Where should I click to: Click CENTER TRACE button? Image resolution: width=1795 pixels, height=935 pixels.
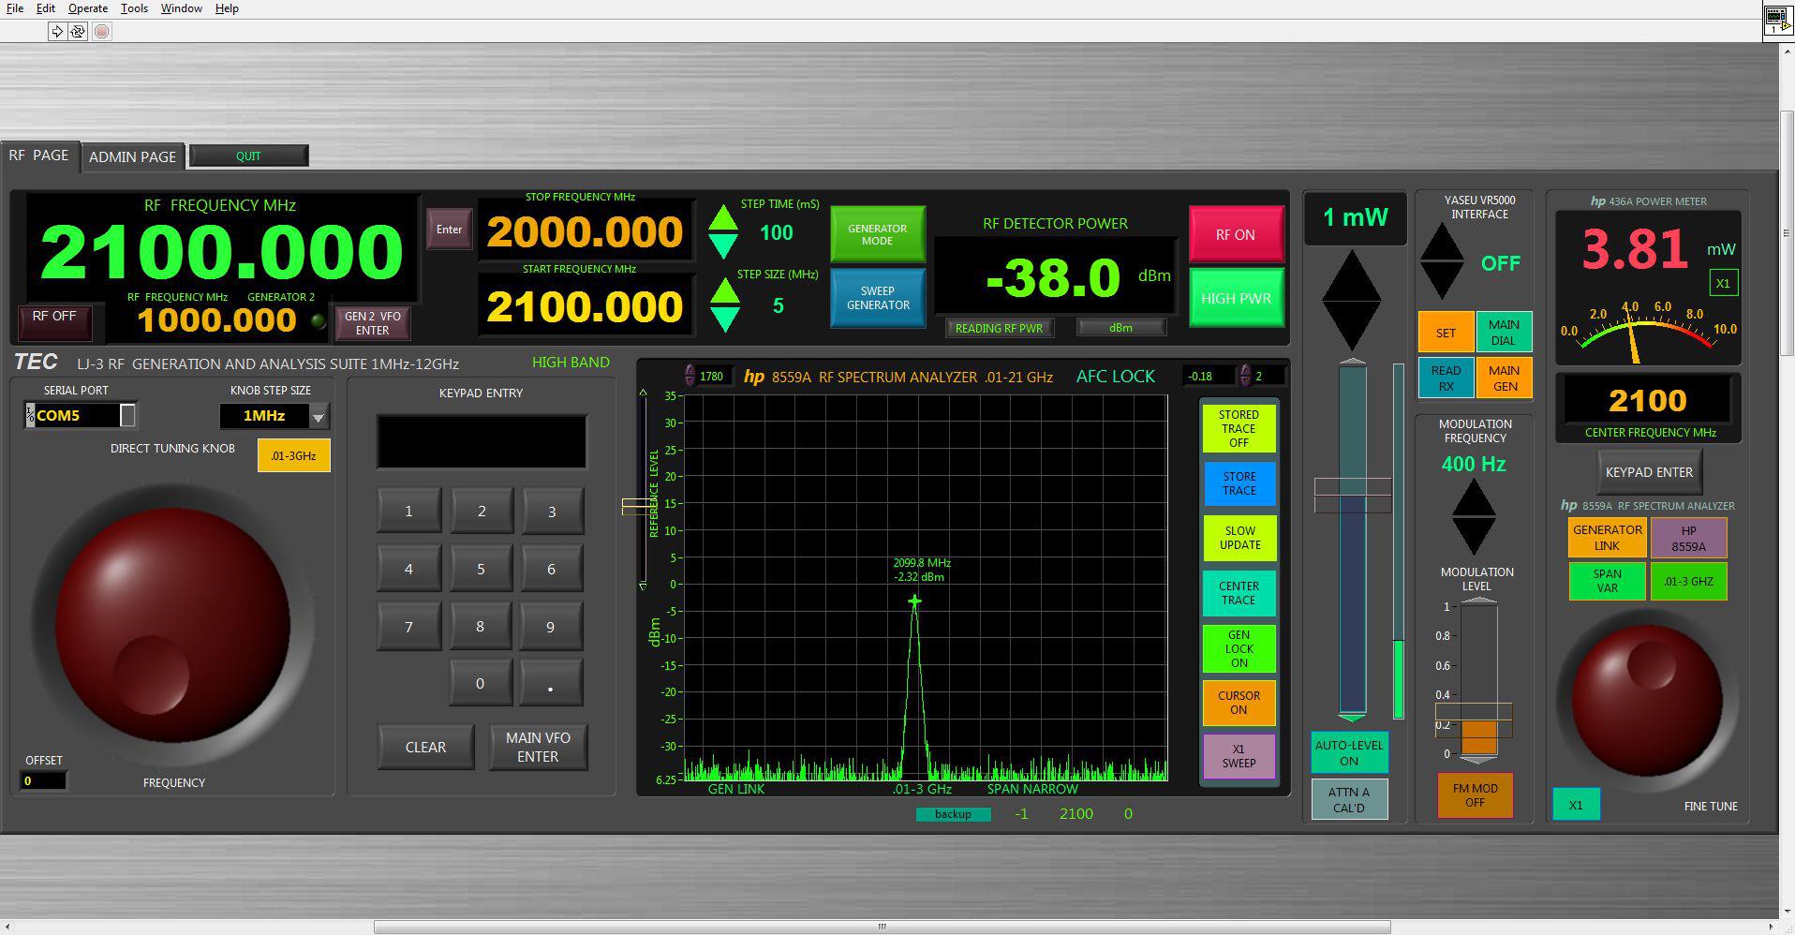pyautogui.click(x=1239, y=593)
